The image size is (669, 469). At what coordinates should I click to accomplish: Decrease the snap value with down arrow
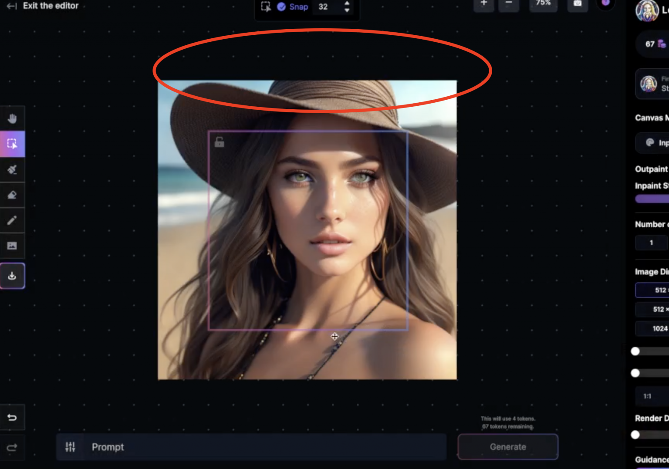coord(347,10)
